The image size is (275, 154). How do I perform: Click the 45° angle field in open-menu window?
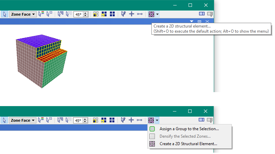78,121
